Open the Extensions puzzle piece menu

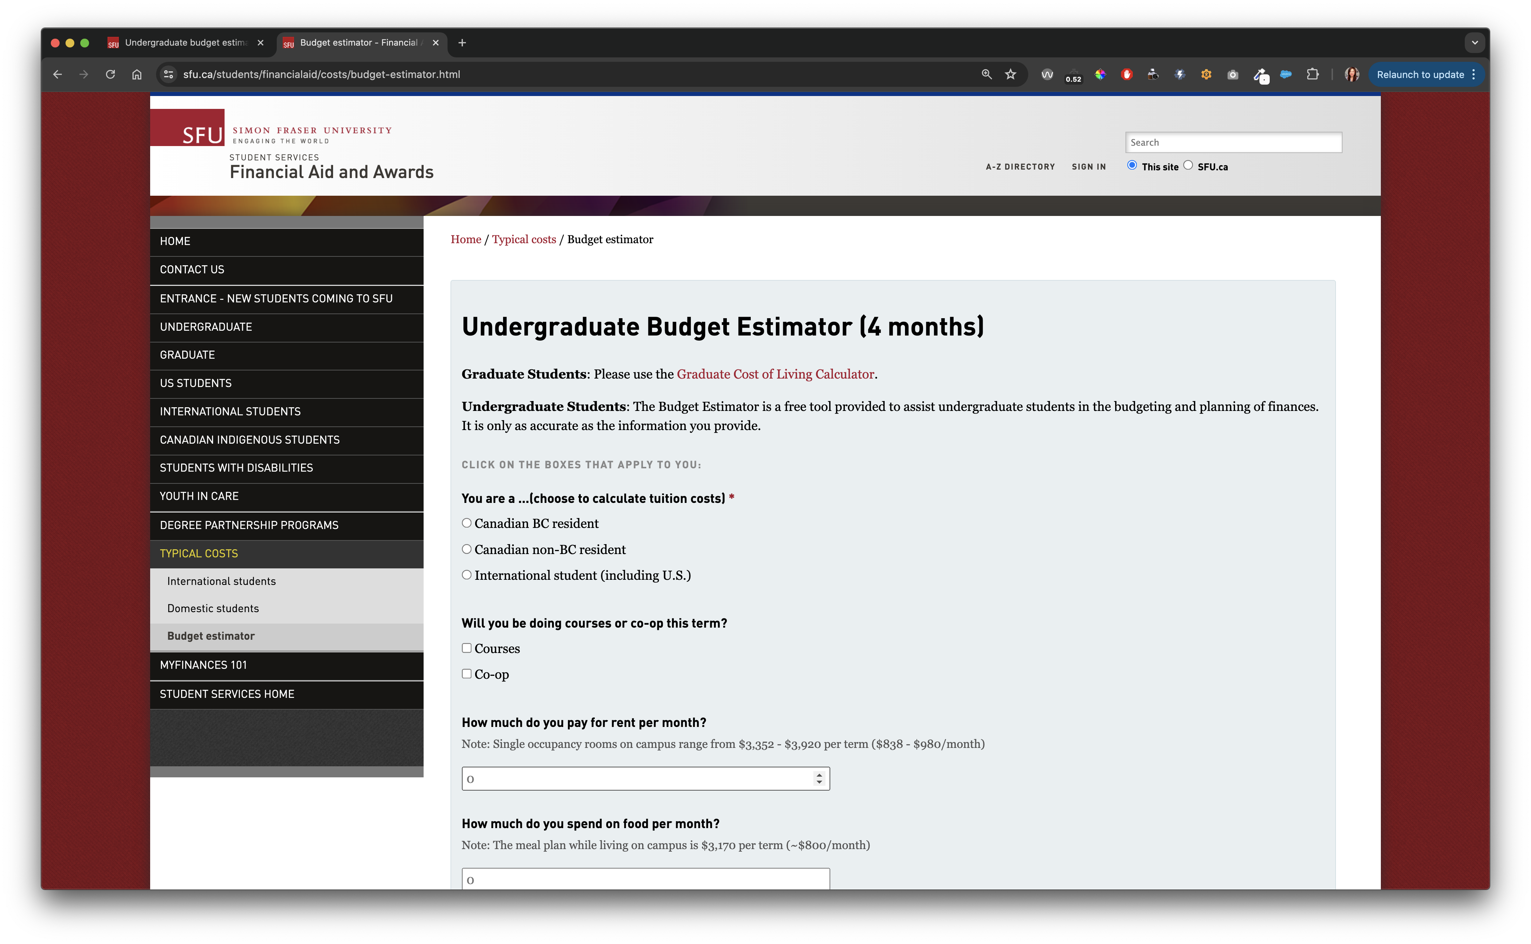[1312, 74]
